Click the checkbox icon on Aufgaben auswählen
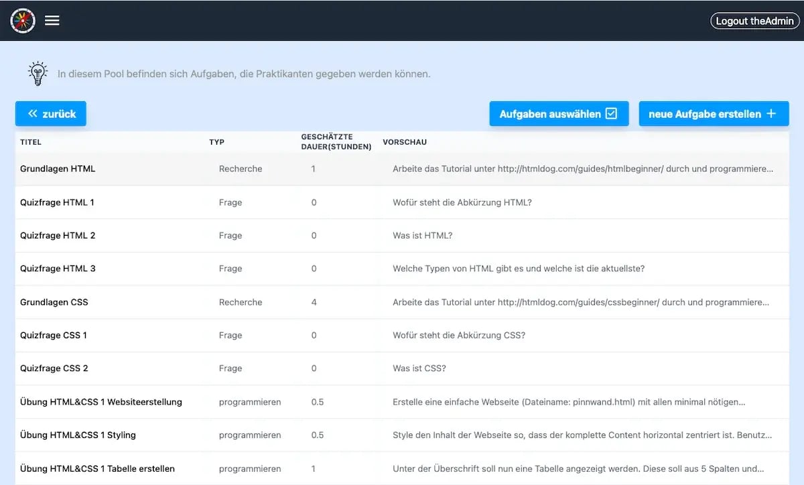Image resolution: width=804 pixels, height=485 pixels. pyautogui.click(x=611, y=114)
